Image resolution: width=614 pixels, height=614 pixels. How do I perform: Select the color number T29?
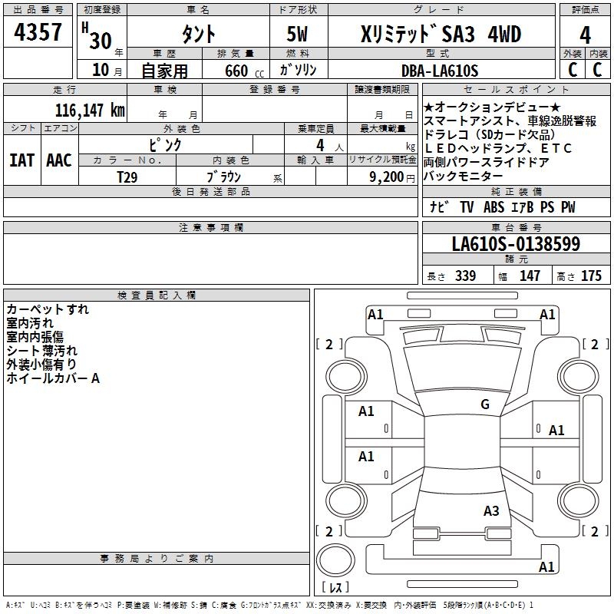[127, 176]
